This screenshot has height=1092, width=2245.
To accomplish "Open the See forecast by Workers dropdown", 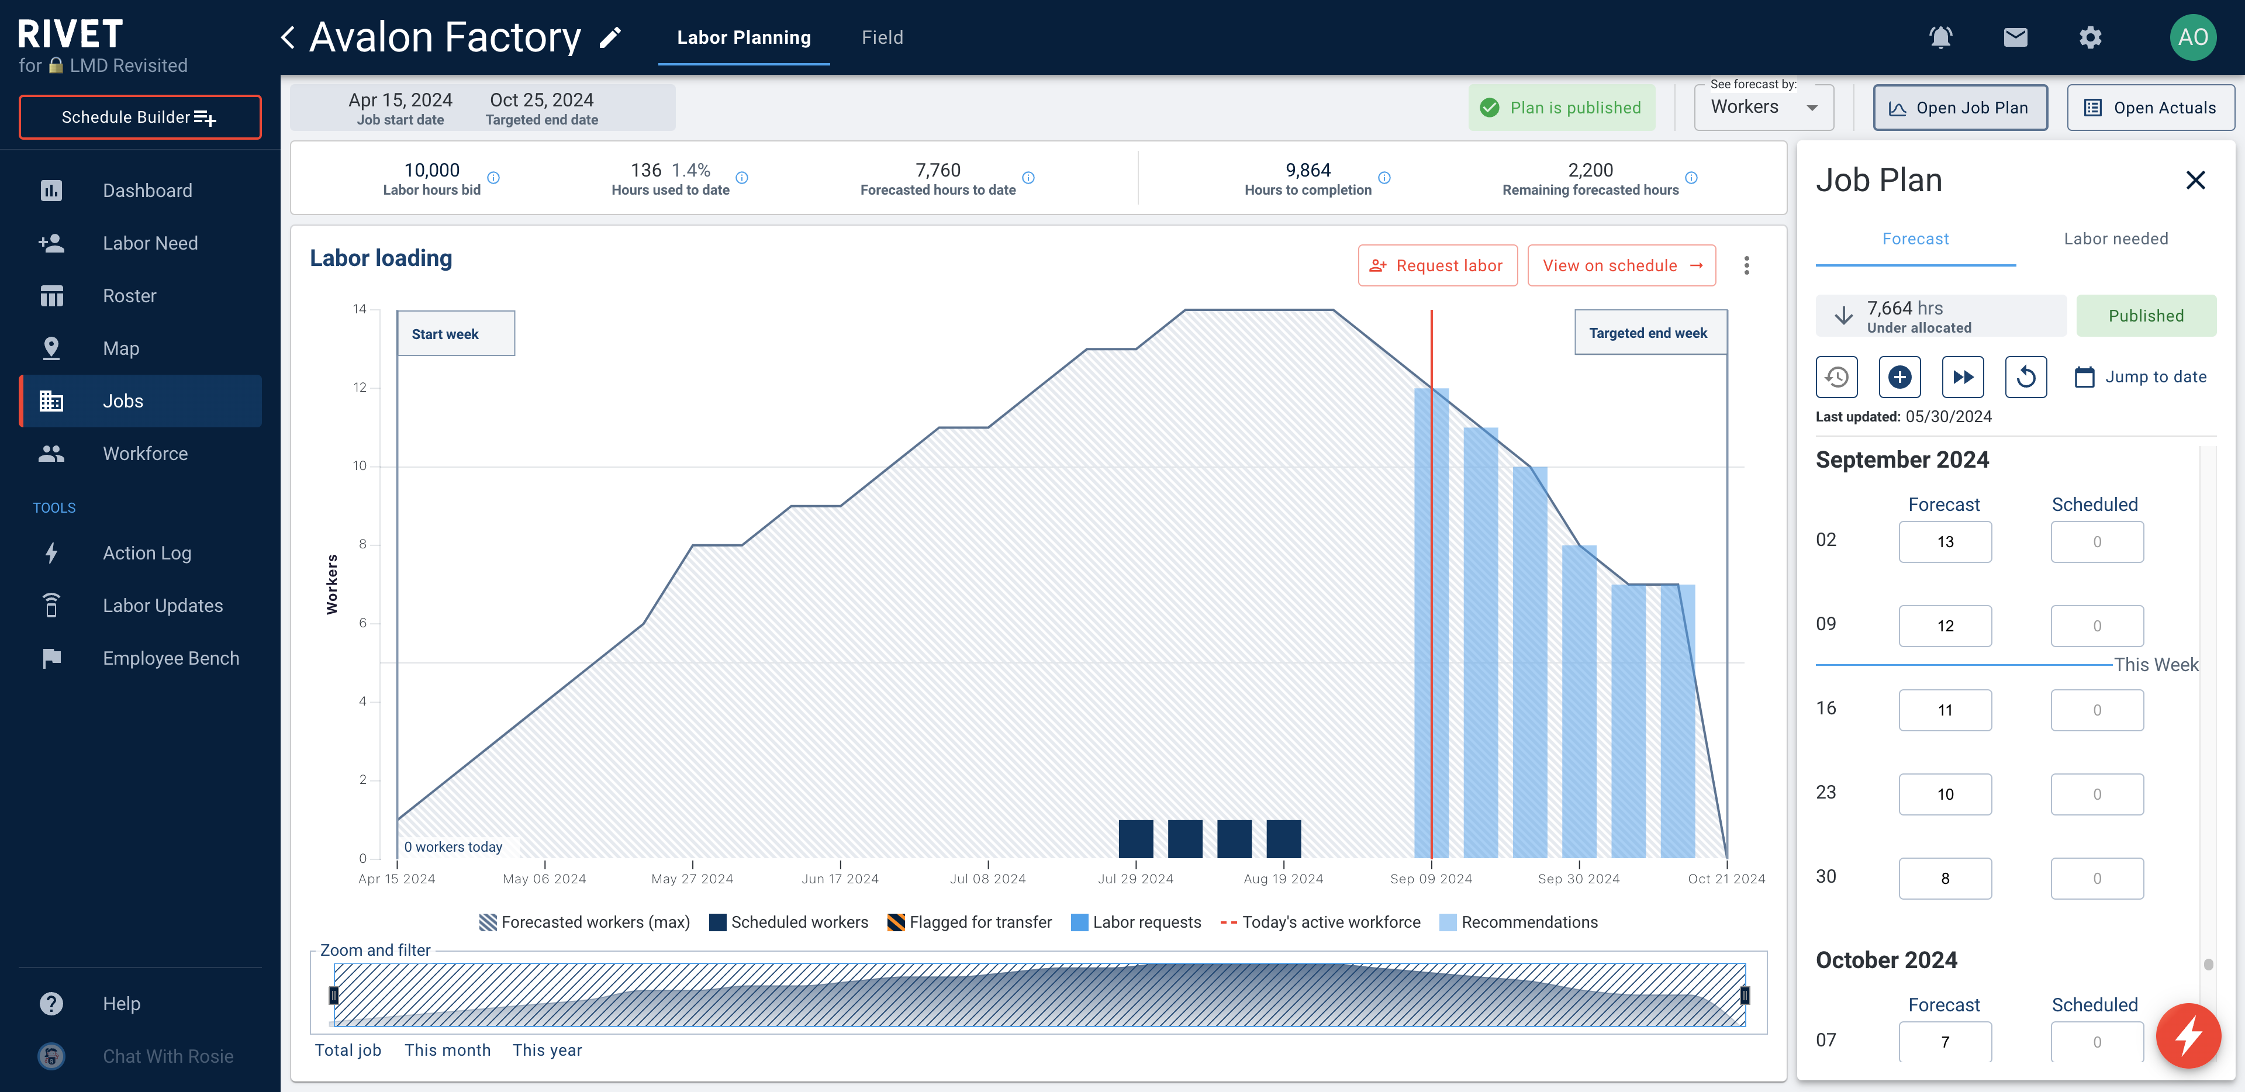I will [1764, 107].
